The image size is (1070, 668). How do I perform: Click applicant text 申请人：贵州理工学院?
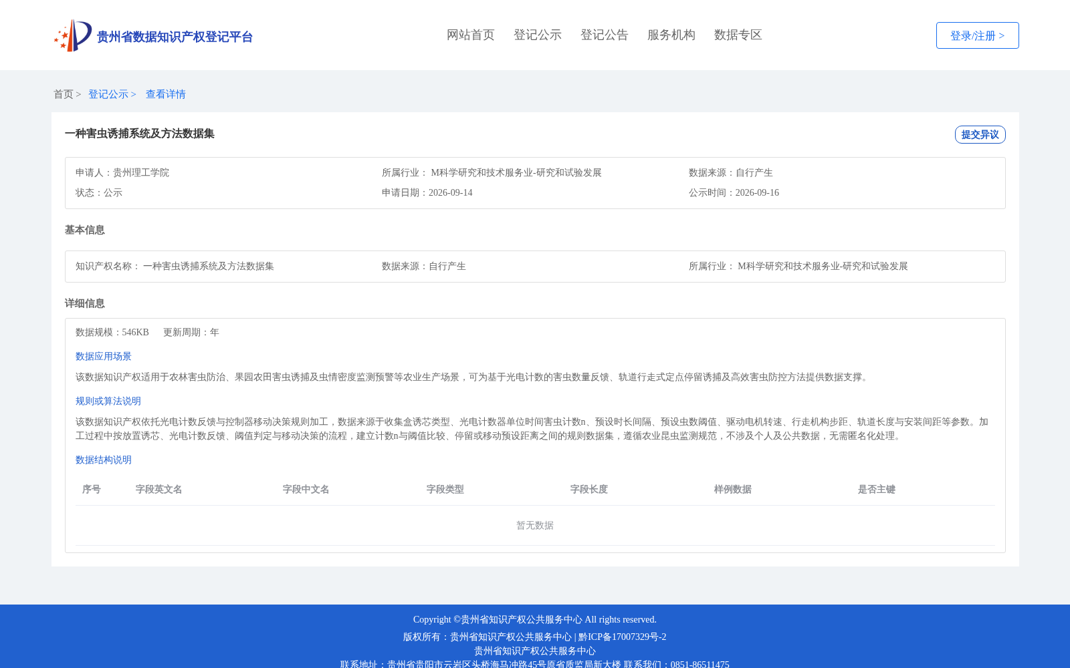[x=122, y=172]
